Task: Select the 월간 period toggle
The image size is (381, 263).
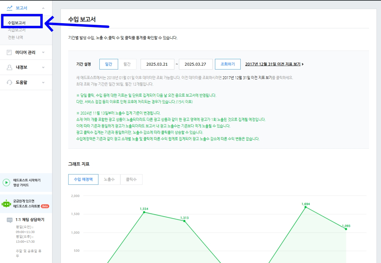Action: (127, 64)
